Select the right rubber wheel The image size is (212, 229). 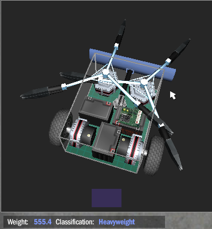click(x=154, y=156)
